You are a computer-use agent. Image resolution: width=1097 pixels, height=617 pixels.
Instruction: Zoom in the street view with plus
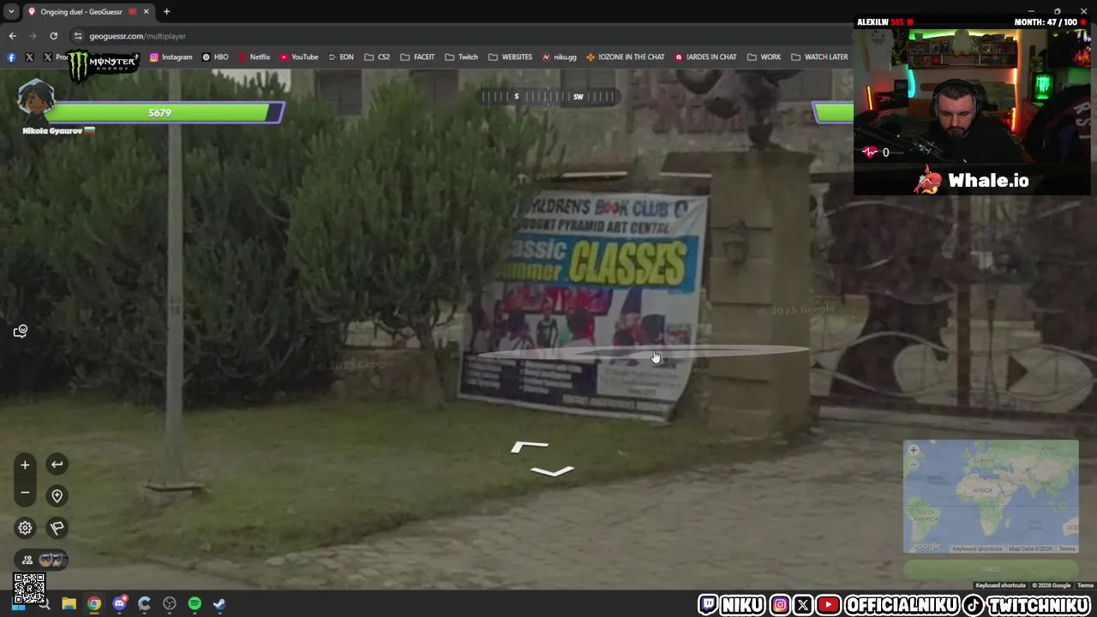(25, 464)
